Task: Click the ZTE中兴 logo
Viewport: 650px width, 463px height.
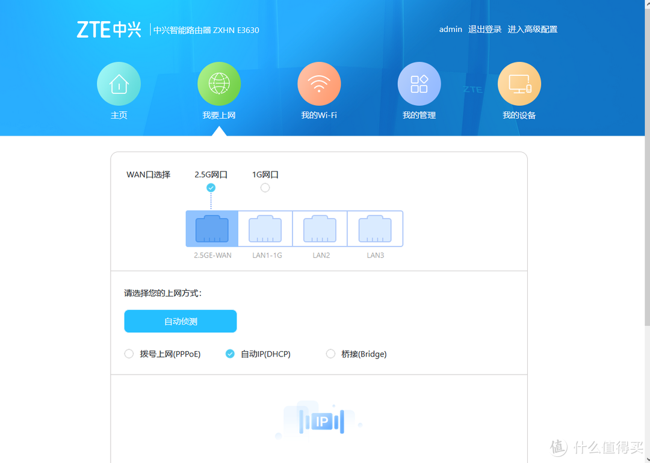Action: click(109, 29)
